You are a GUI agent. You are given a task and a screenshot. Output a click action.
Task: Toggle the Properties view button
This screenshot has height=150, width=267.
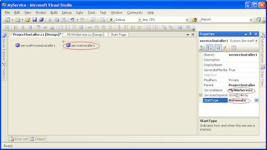pyautogui.click(x=218, y=48)
